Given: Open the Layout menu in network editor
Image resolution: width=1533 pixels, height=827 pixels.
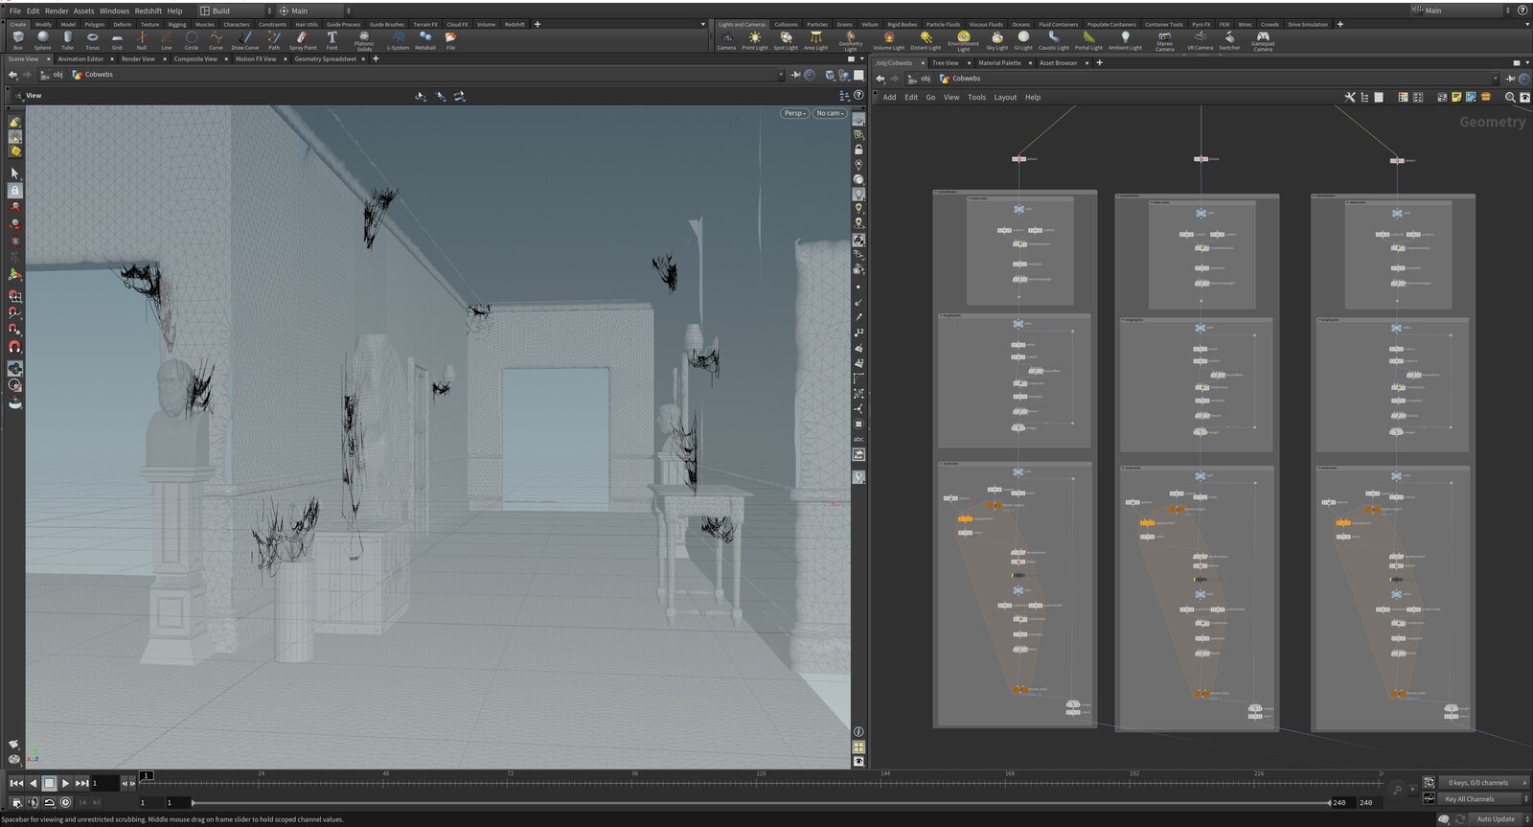Looking at the screenshot, I should pos(1005,97).
